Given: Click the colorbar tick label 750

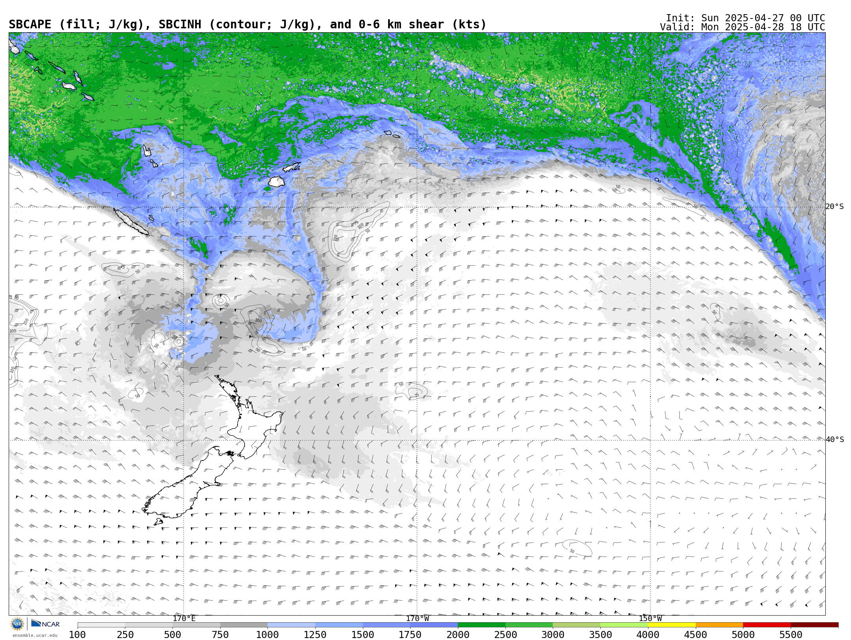Looking at the screenshot, I should 220,634.
